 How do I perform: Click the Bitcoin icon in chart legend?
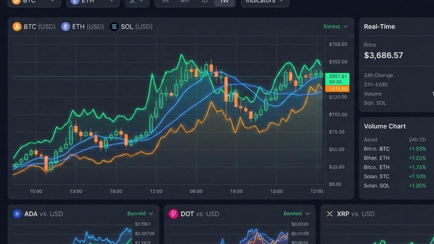point(17,27)
